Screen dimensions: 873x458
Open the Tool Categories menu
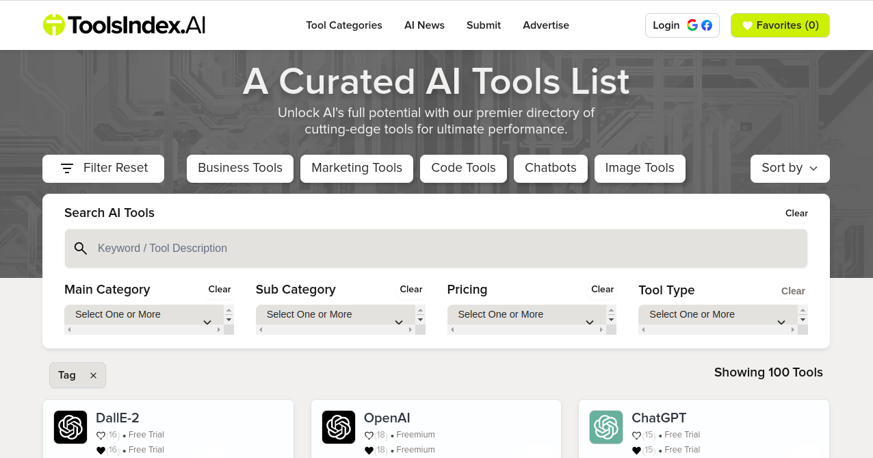344,25
